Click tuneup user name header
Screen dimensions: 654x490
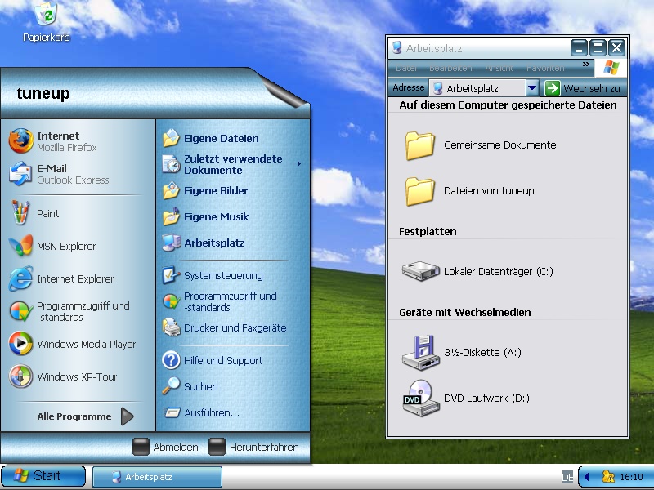(43, 93)
